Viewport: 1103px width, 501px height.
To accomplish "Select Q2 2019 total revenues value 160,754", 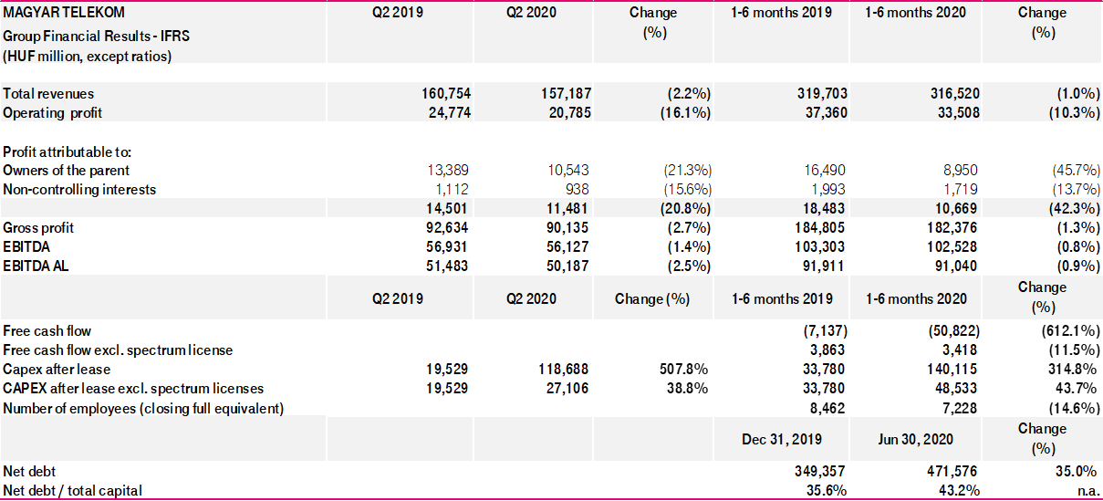I will 444,93.
